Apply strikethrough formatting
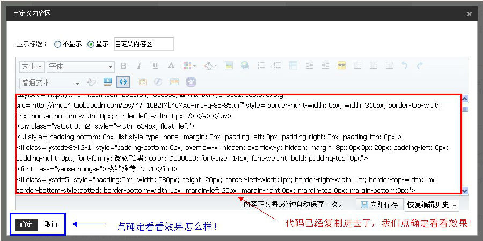The height and width of the screenshot is (241, 483). click(171, 66)
